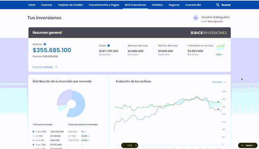Click the BICE Inversiones logo in header
Screen dimensions: 259x149
(209, 33)
